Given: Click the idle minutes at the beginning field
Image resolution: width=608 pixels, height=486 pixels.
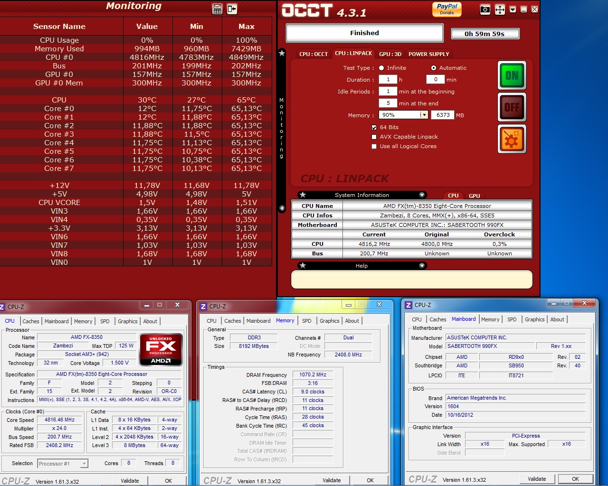Looking at the screenshot, I should click(388, 91).
